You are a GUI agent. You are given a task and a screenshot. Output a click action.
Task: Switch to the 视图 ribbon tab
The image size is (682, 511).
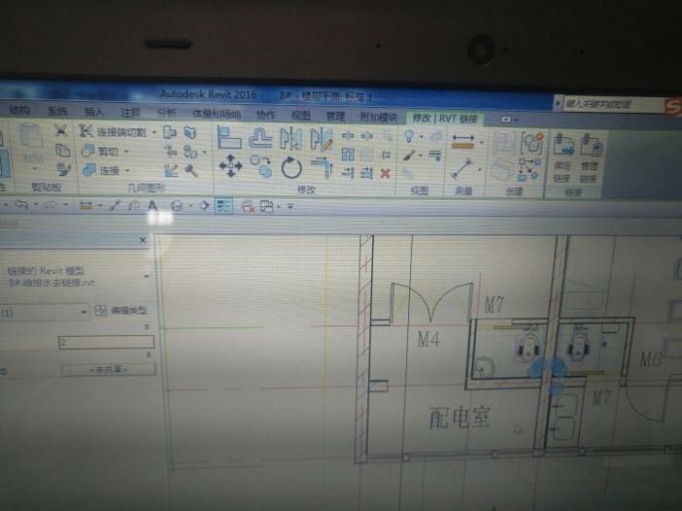tap(299, 114)
